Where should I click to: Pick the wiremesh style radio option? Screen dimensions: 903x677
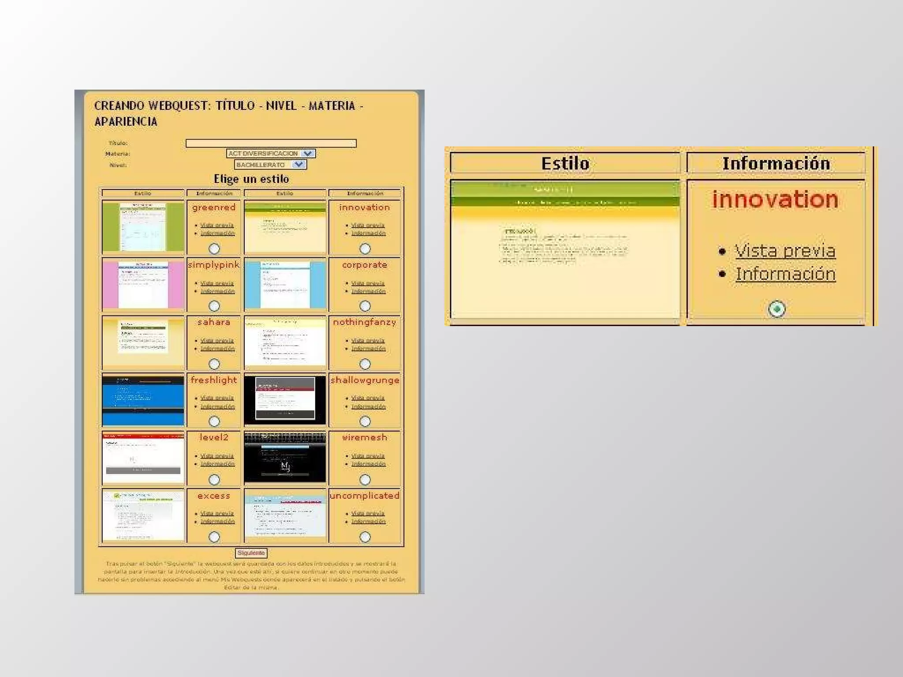tap(365, 480)
